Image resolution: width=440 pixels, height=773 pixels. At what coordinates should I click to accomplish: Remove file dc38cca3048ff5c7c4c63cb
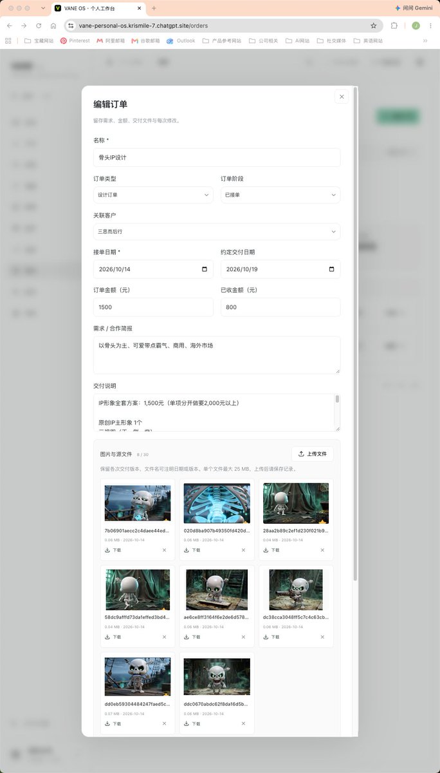pos(322,637)
